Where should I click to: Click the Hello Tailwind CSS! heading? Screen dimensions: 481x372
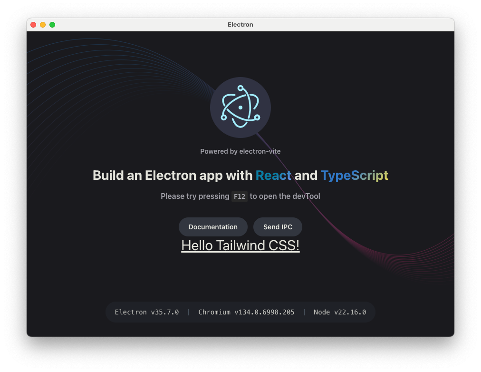coord(240,245)
